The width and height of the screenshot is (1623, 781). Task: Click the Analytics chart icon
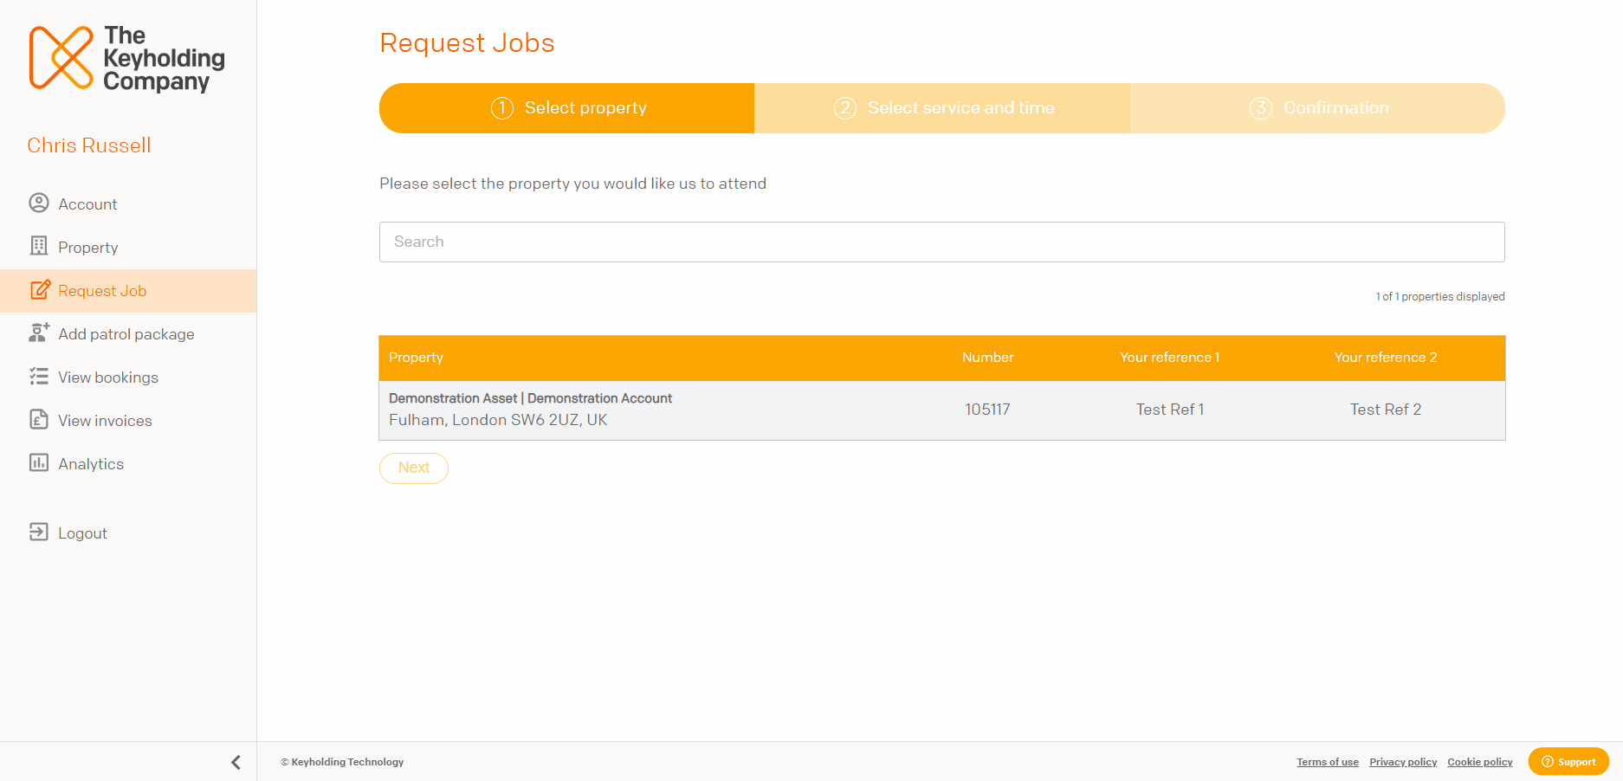[39, 462]
